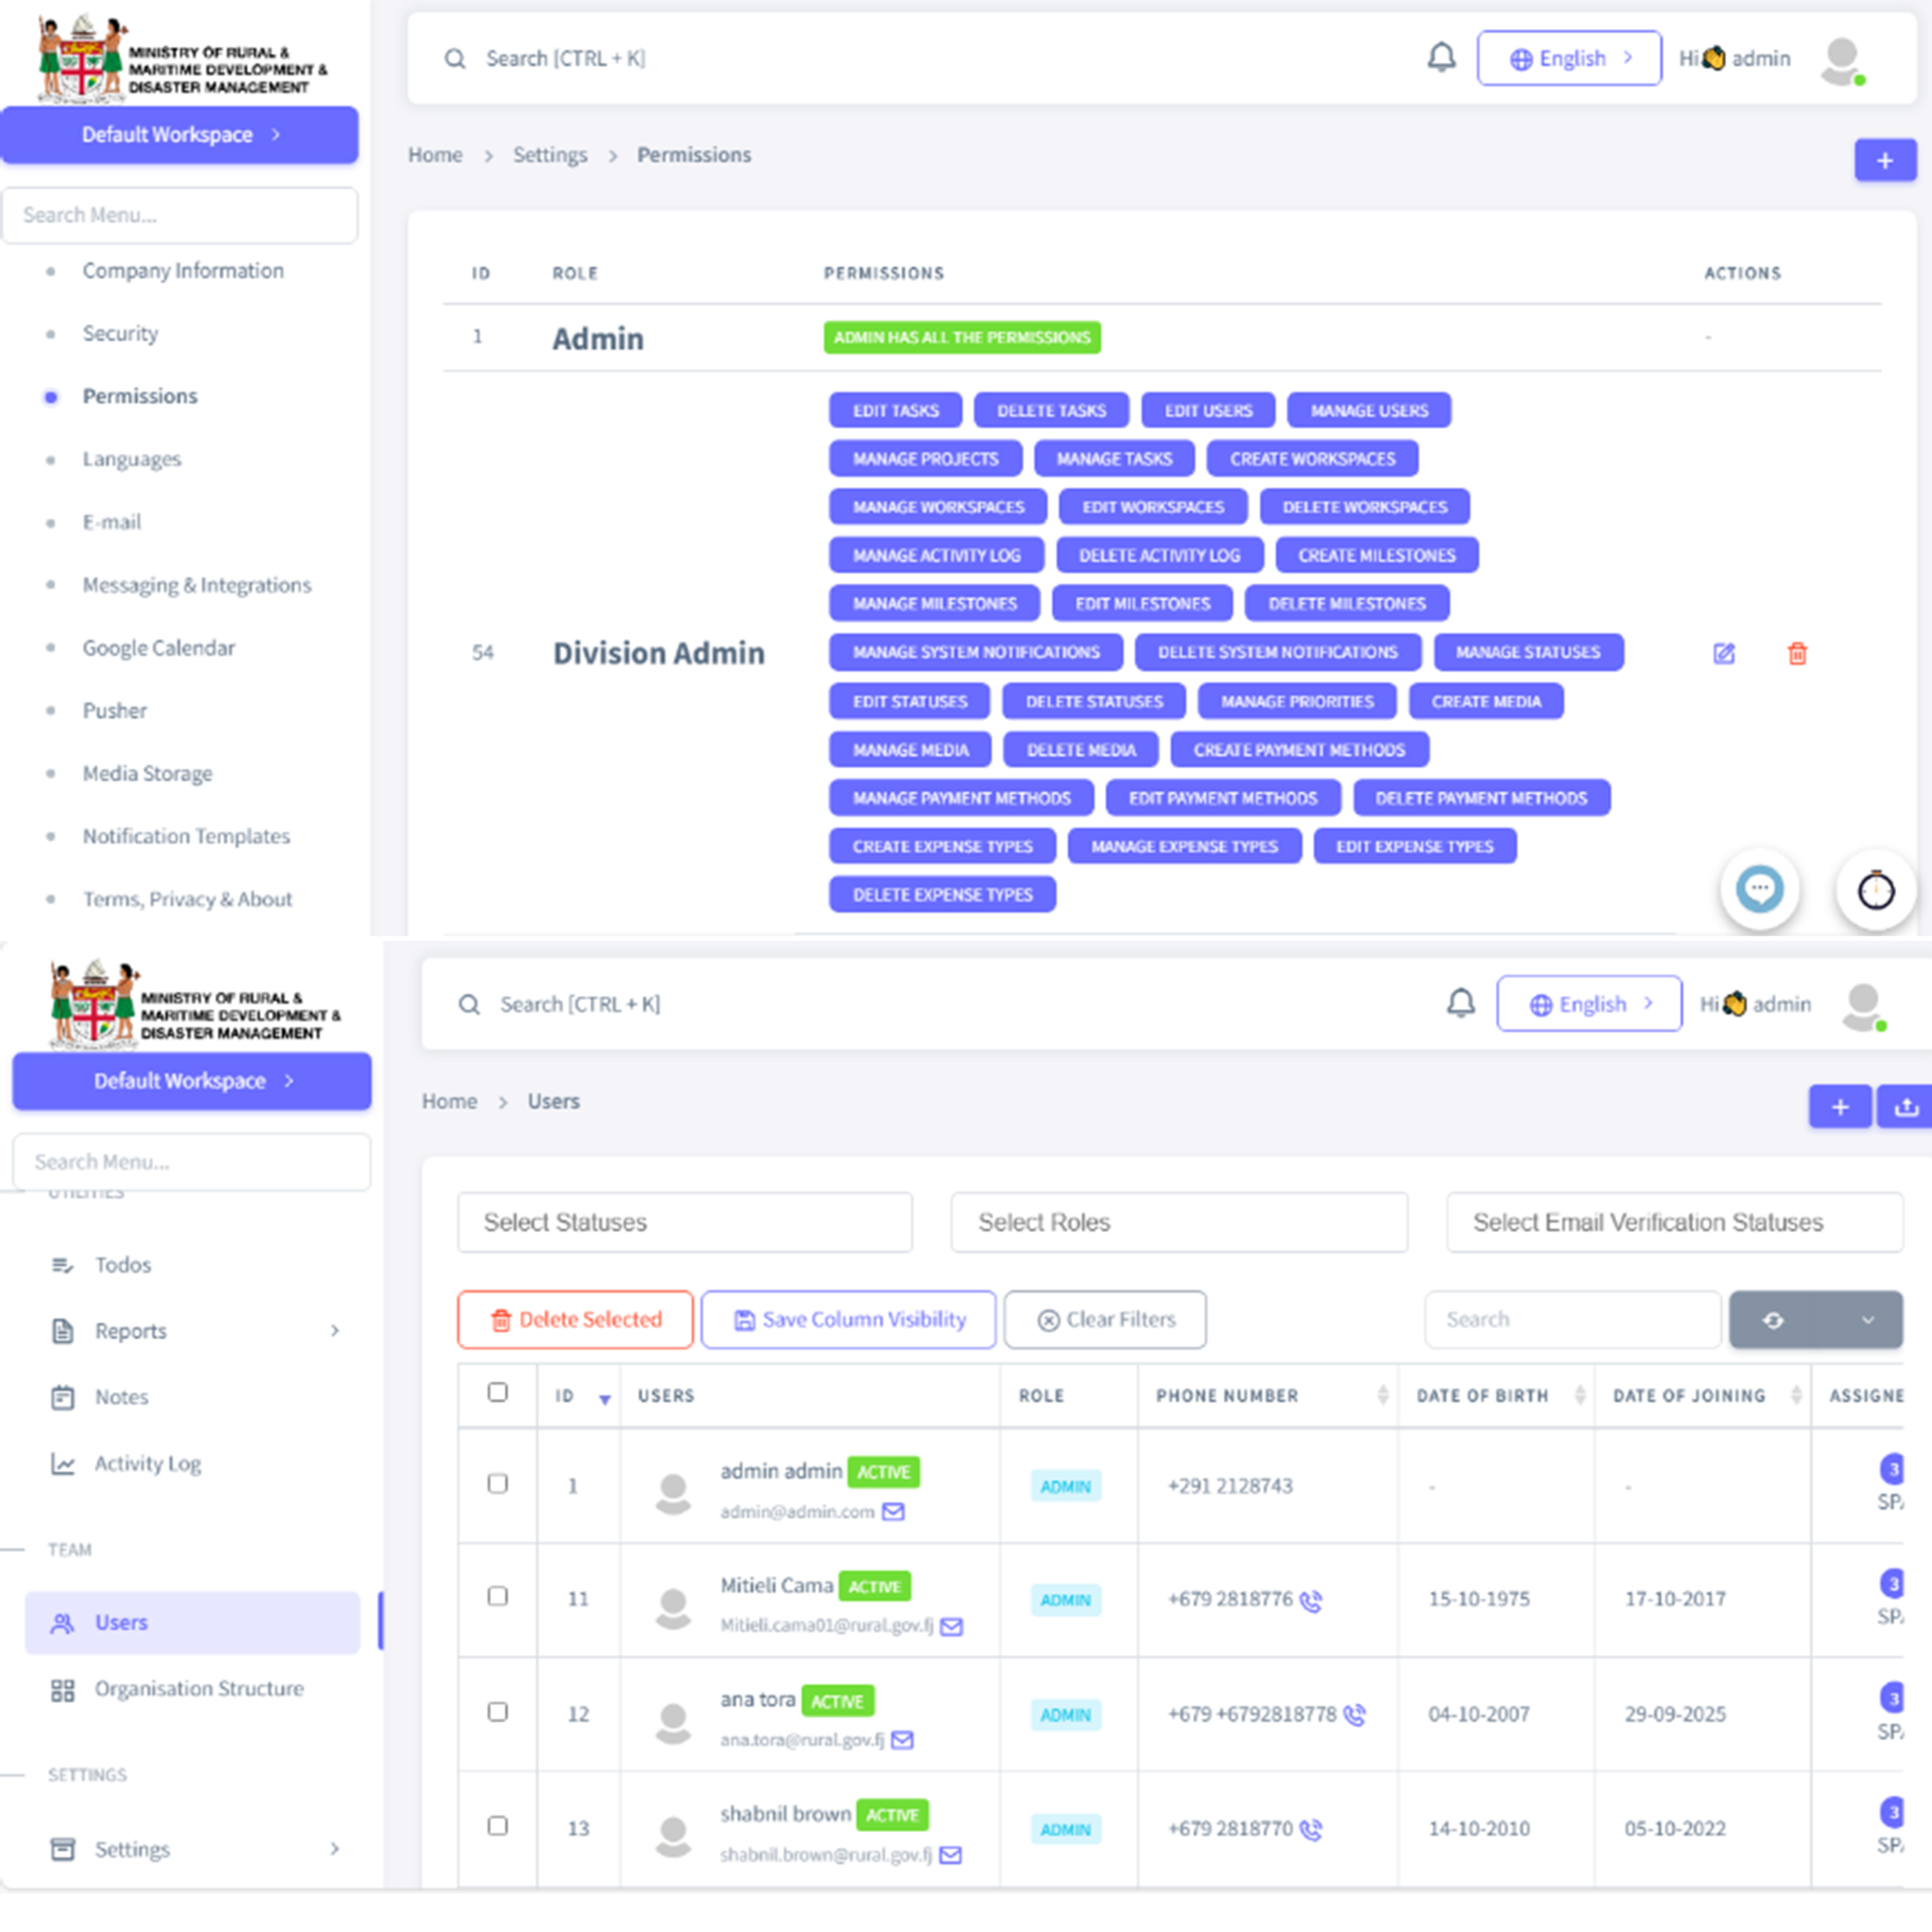Click the red delete icon for Division Admin
The image size is (1932, 1932).
tap(1797, 654)
